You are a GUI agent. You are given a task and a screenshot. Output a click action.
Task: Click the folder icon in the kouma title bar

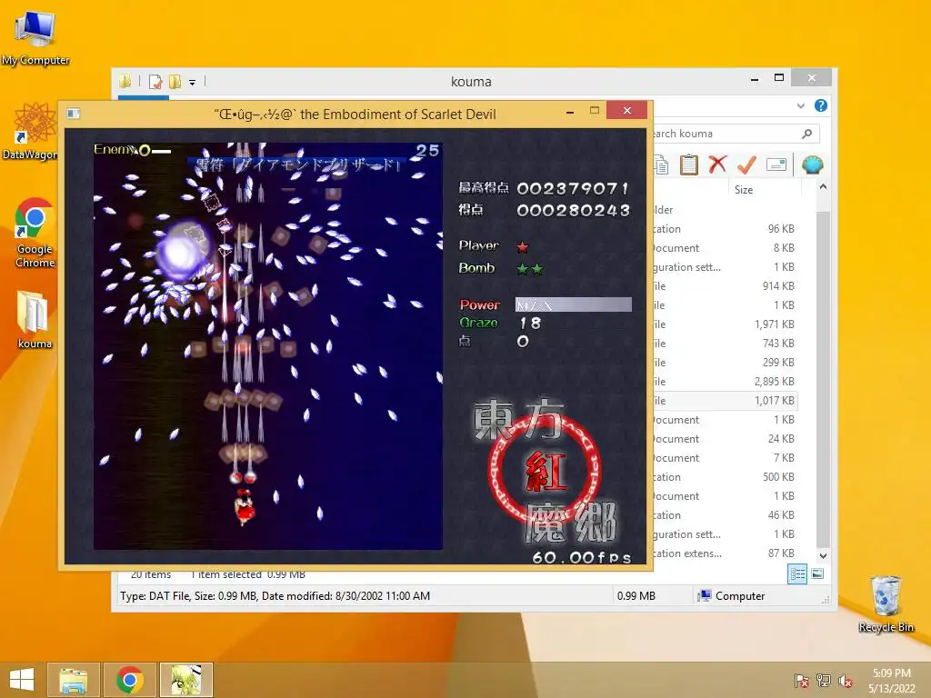click(125, 81)
